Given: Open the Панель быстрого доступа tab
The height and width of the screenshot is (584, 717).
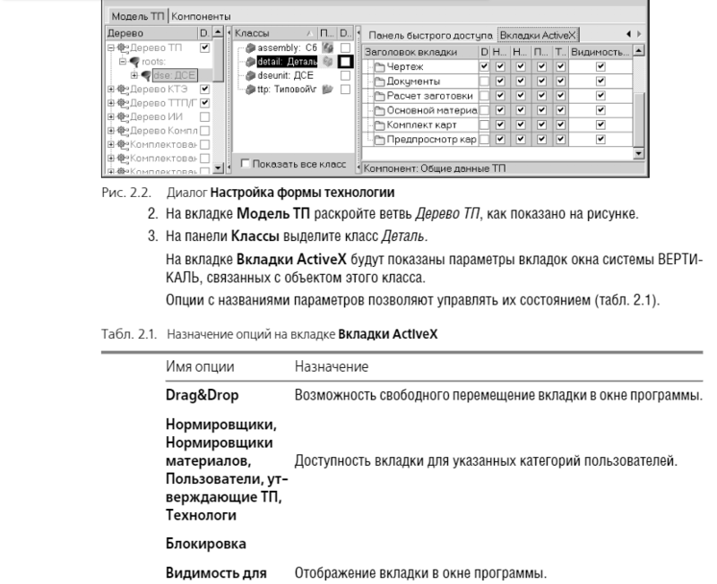Looking at the screenshot, I should tap(430, 35).
